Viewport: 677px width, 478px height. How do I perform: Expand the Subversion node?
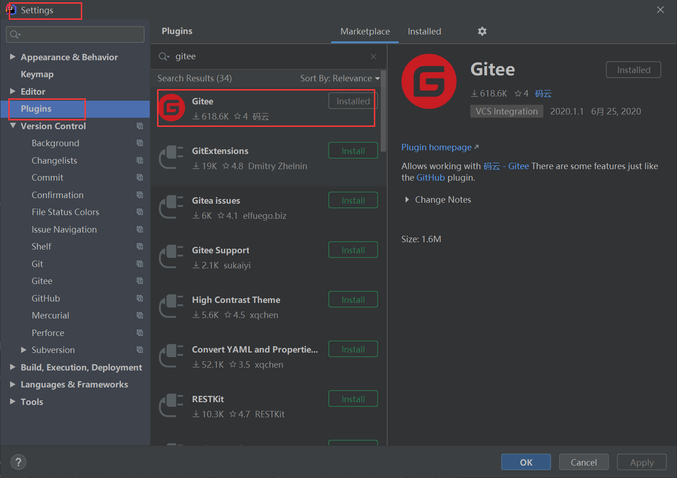click(24, 350)
